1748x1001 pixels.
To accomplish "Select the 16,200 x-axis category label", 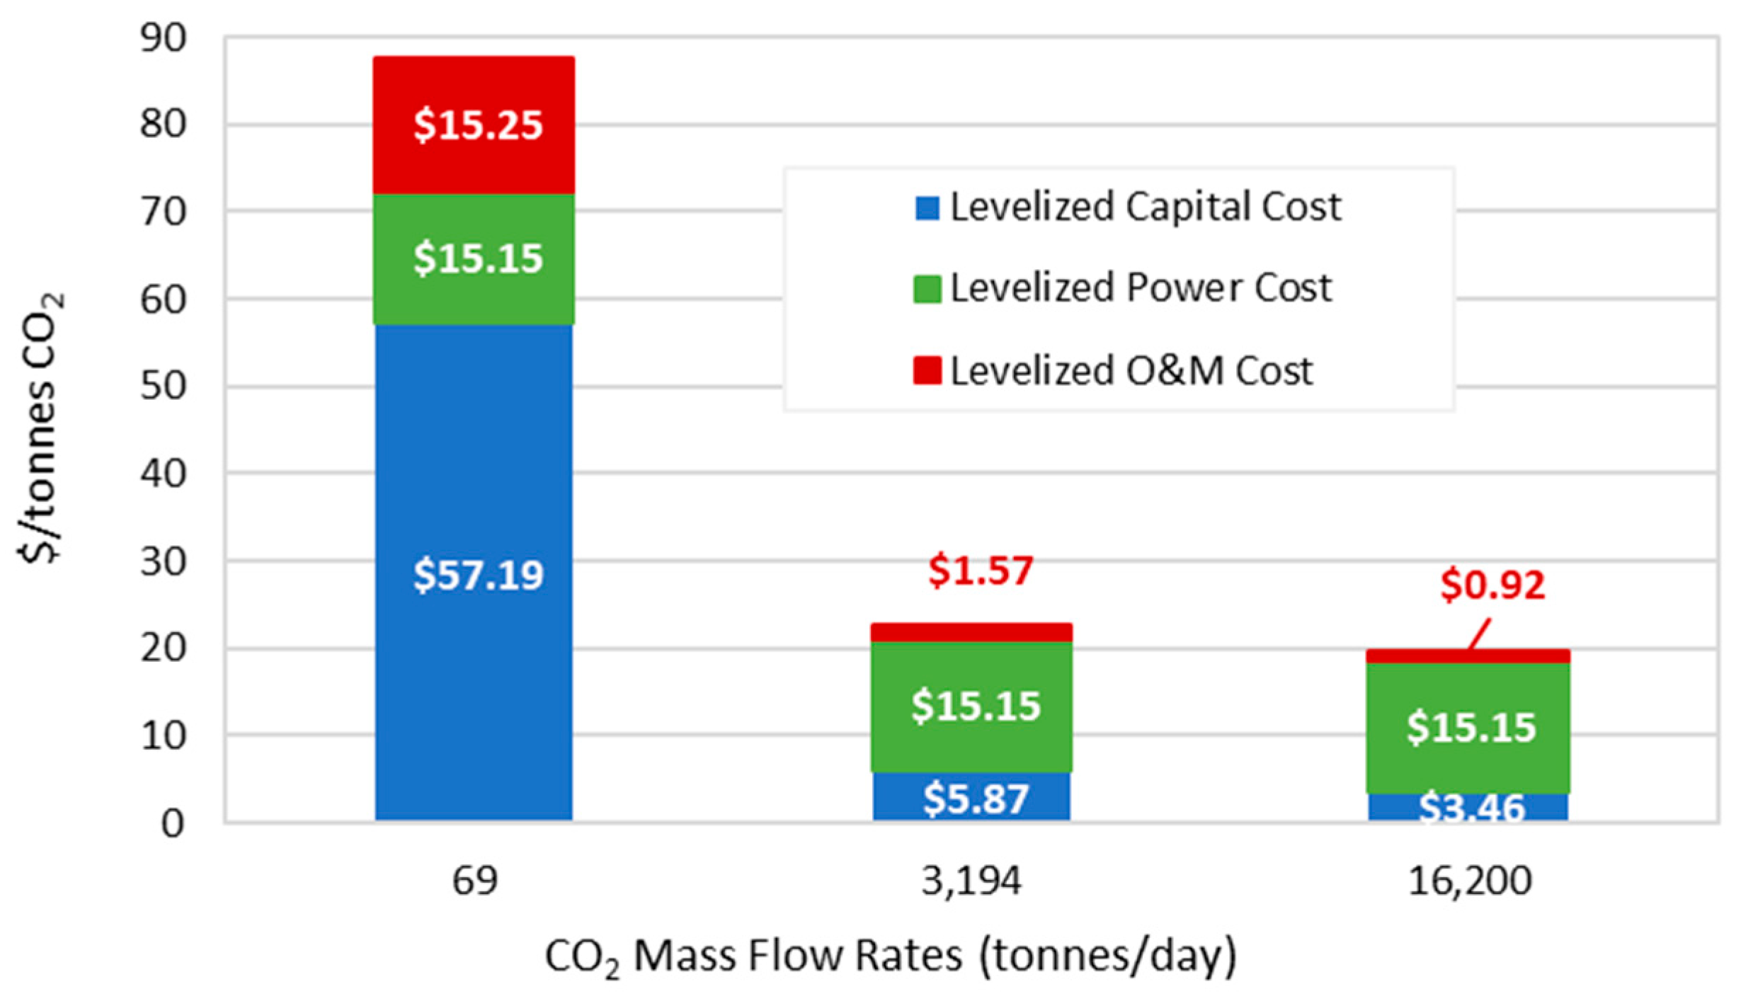I will 1470,881.
